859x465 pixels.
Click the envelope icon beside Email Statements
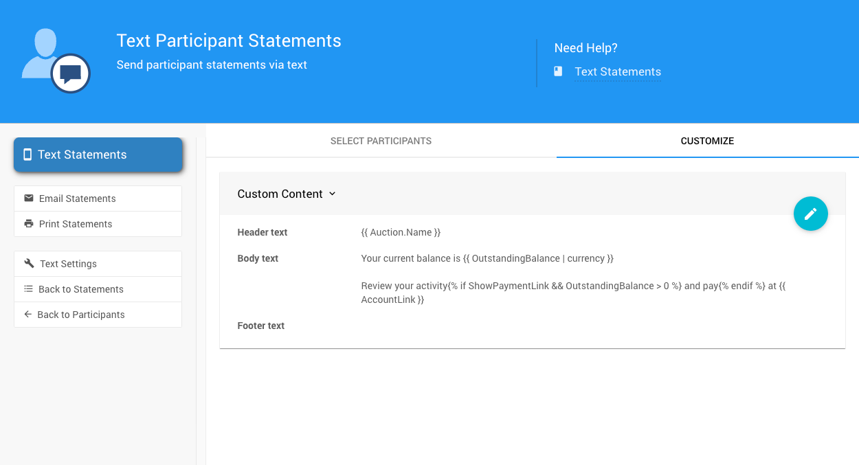(x=29, y=199)
